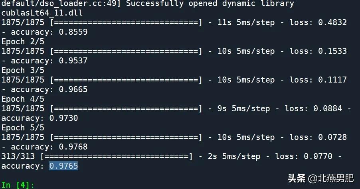Select the loss value 0.4832
360x189 pixels.
click(332, 22)
